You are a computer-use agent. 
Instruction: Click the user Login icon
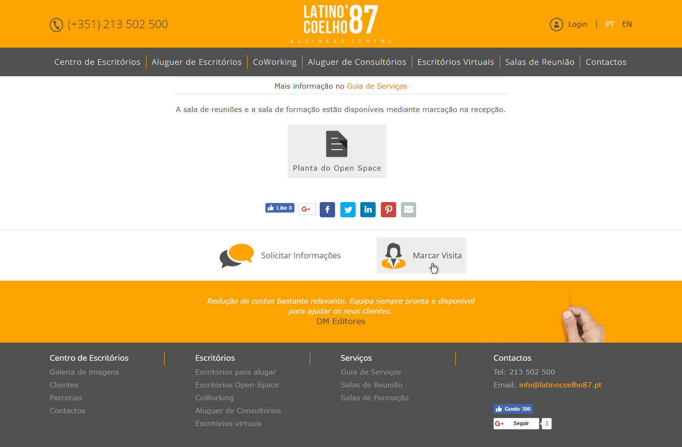point(556,24)
